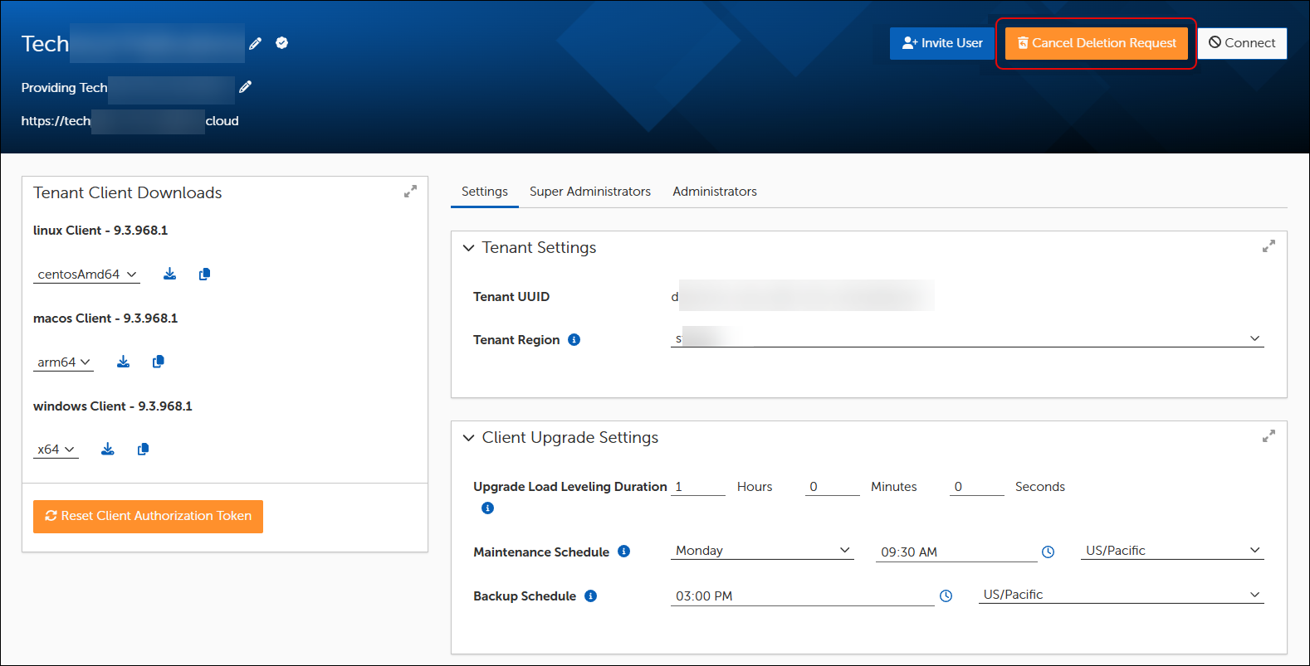
Task: Switch to the Settings tab
Action: [485, 192]
